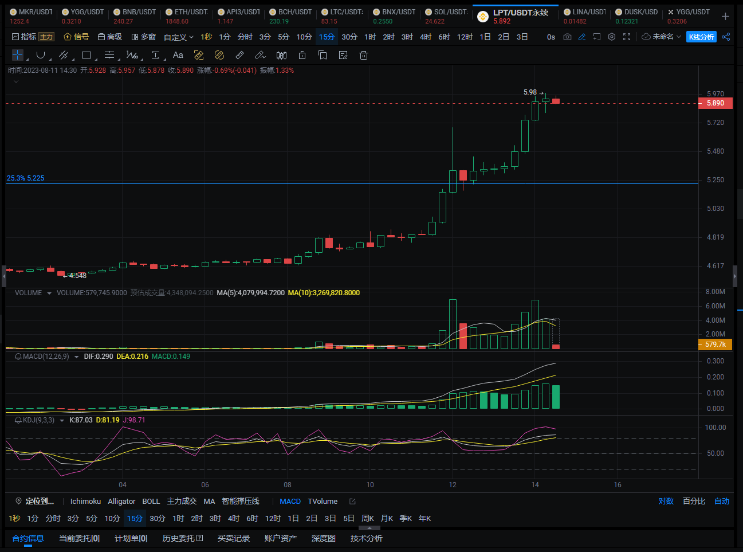Switch to the MKR/USDT symbol tab
The image size is (743, 552).
tap(31, 16)
